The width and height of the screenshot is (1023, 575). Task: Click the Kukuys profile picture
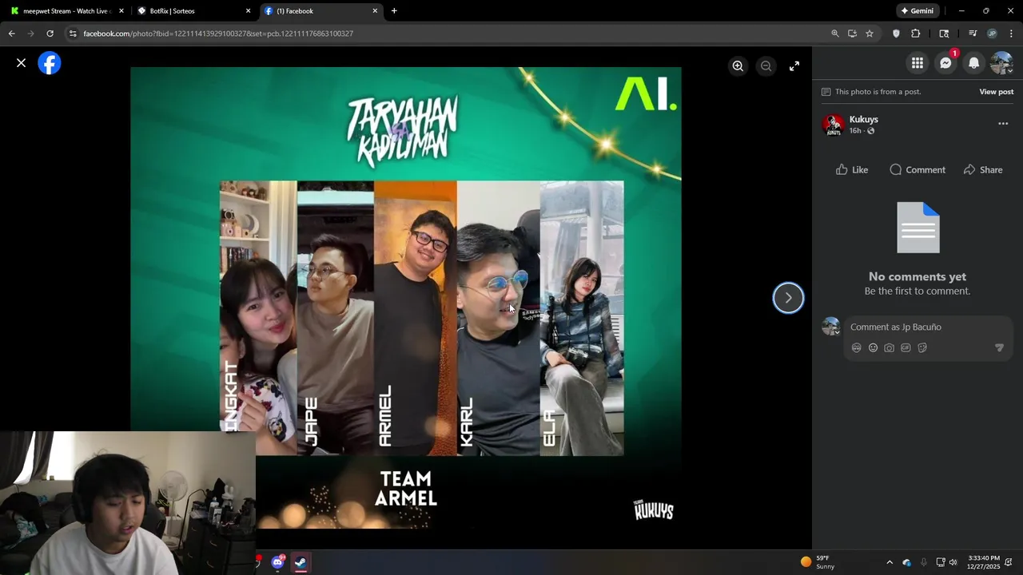[x=833, y=125]
